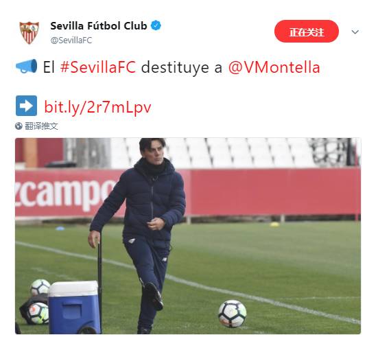Expand the tweet options chevron

coord(355,32)
